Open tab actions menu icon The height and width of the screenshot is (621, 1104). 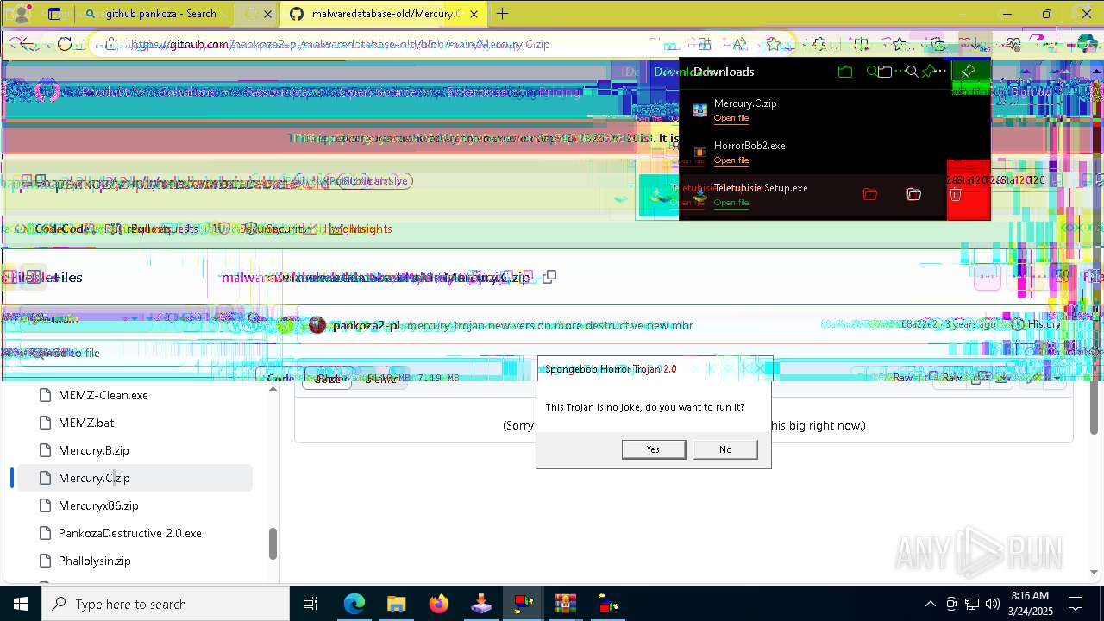pos(53,14)
